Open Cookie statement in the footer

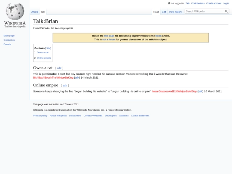[x=140, y=116]
